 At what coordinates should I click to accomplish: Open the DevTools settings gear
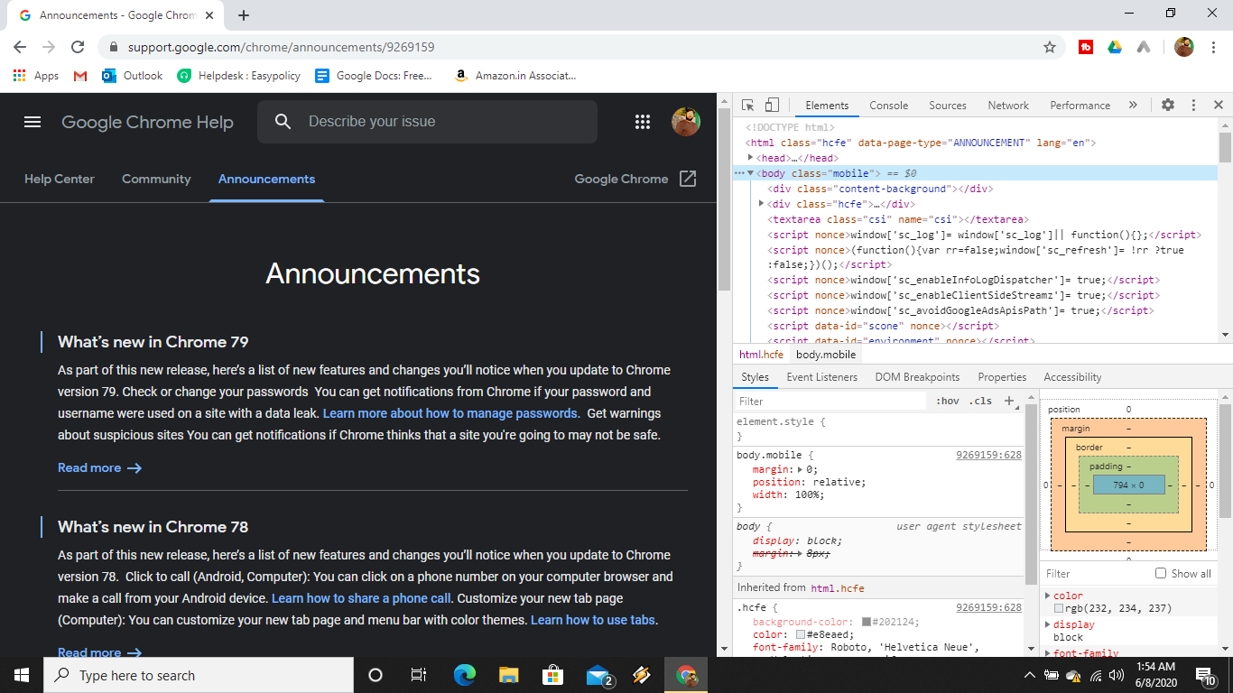1168,106
